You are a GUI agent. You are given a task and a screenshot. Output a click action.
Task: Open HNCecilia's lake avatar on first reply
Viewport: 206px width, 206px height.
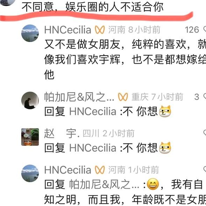click(30, 33)
